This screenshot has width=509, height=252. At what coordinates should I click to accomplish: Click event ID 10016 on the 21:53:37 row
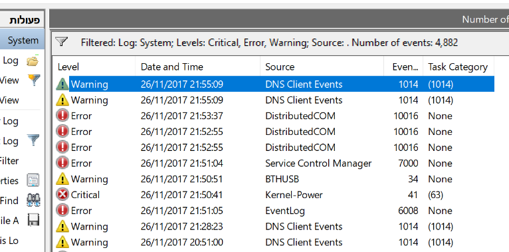[x=406, y=116]
